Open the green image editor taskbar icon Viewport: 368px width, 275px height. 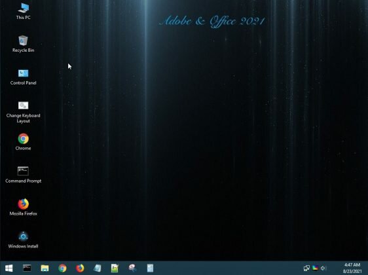(x=115, y=268)
